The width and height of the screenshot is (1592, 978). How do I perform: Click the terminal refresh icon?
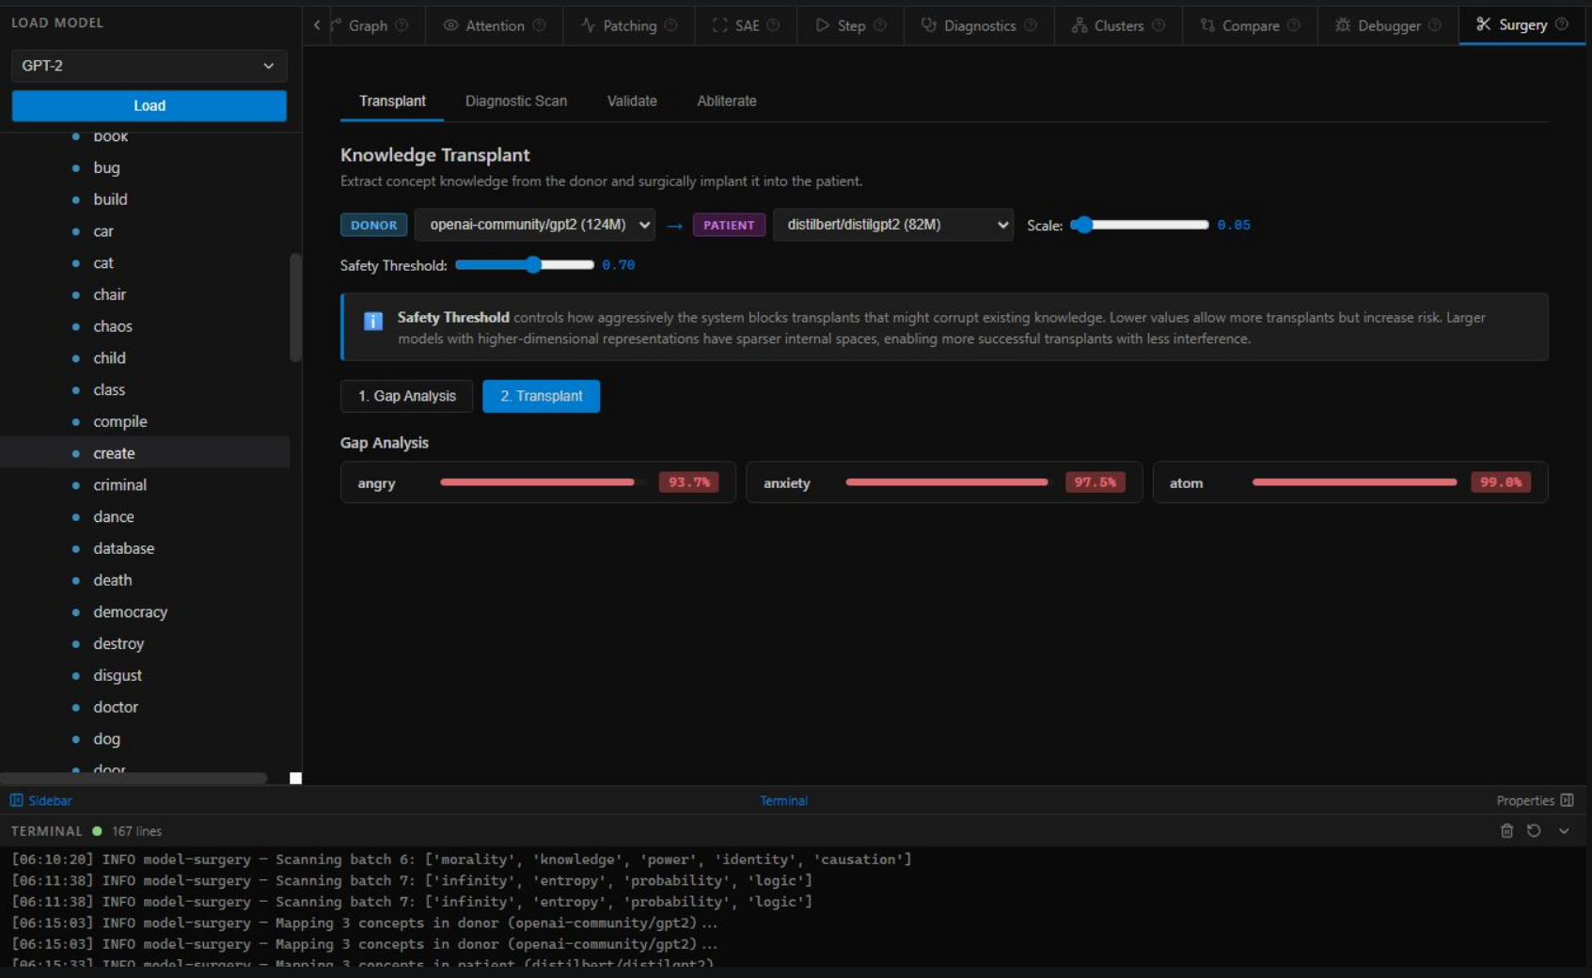pyautogui.click(x=1534, y=830)
